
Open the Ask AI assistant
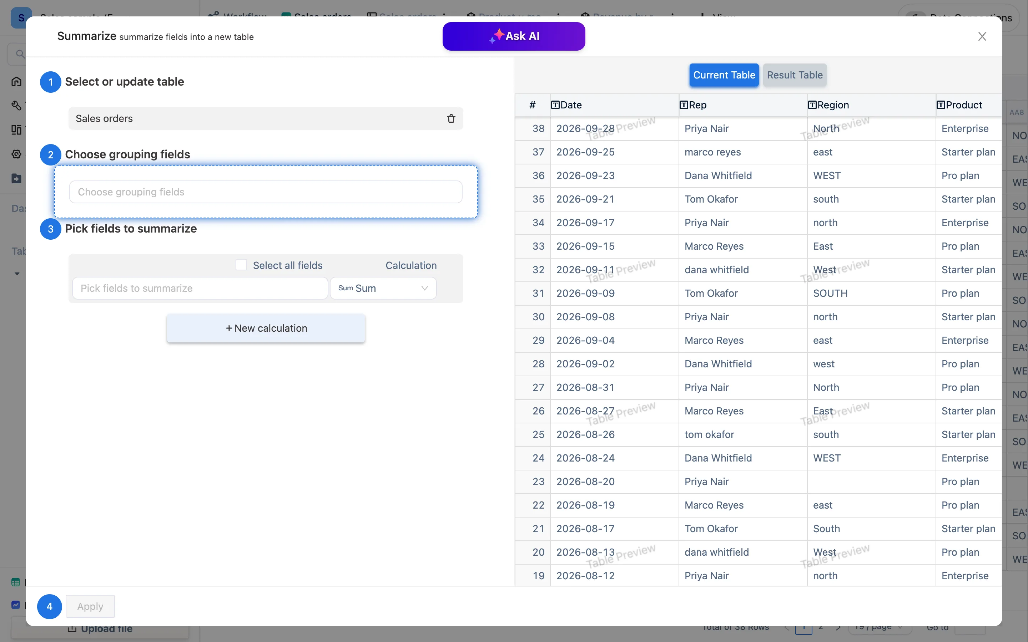pos(514,36)
